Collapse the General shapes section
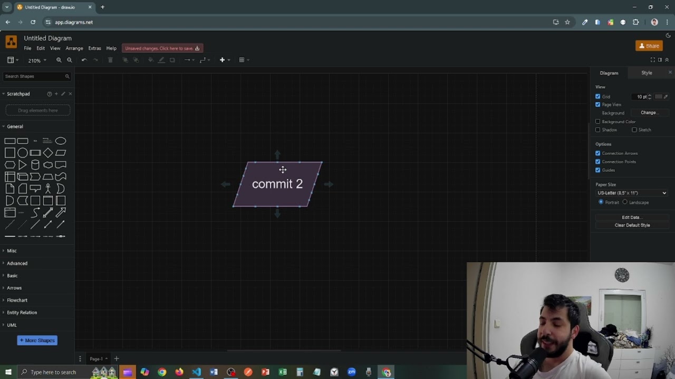Image resolution: width=675 pixels, height=379 pixels. pos(15,126)
